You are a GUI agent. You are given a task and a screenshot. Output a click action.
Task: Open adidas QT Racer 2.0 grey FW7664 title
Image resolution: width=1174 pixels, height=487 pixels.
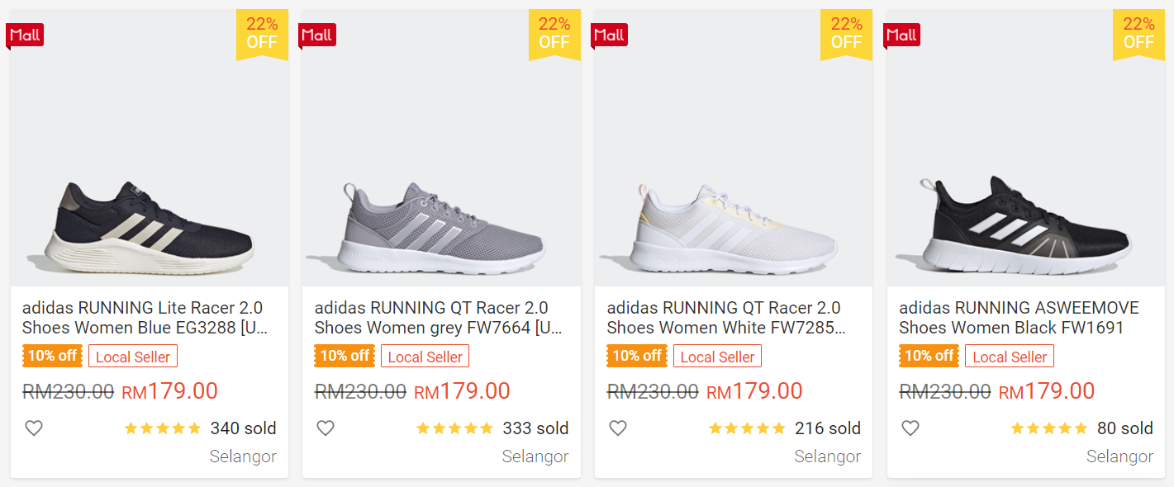point(437,318)
